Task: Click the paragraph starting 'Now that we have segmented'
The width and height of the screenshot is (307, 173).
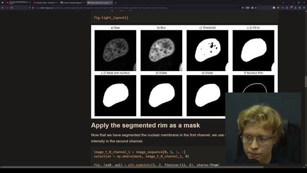Action: 158,138
